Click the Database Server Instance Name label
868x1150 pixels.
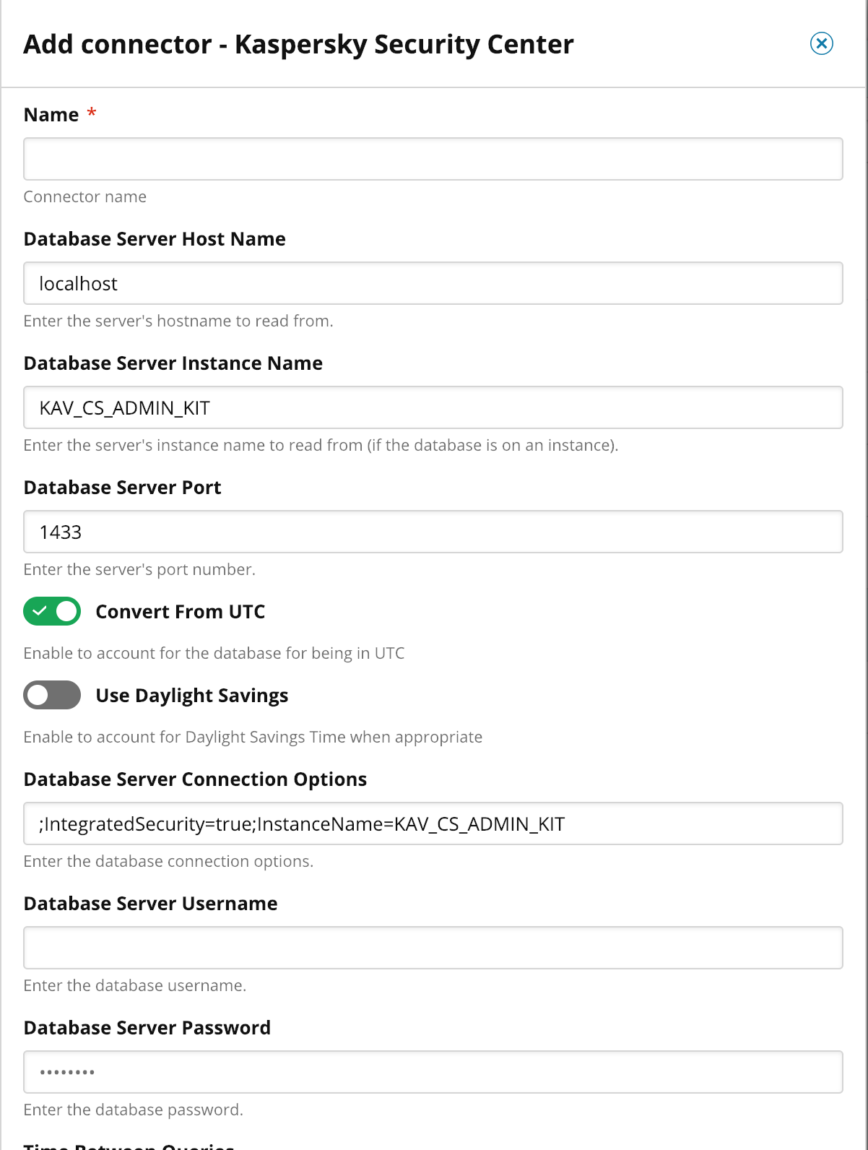click(173, 363)
